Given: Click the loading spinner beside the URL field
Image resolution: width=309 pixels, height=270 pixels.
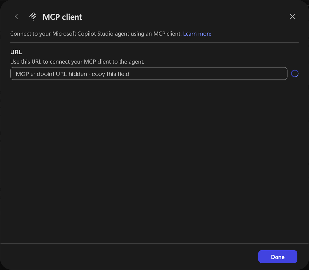Looking at the screenshot, I should point(295,74).
